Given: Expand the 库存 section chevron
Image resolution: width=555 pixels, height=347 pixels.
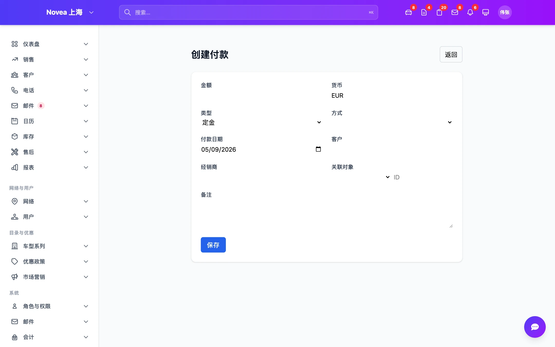Looking at the screenshot, I should point(86,136).
